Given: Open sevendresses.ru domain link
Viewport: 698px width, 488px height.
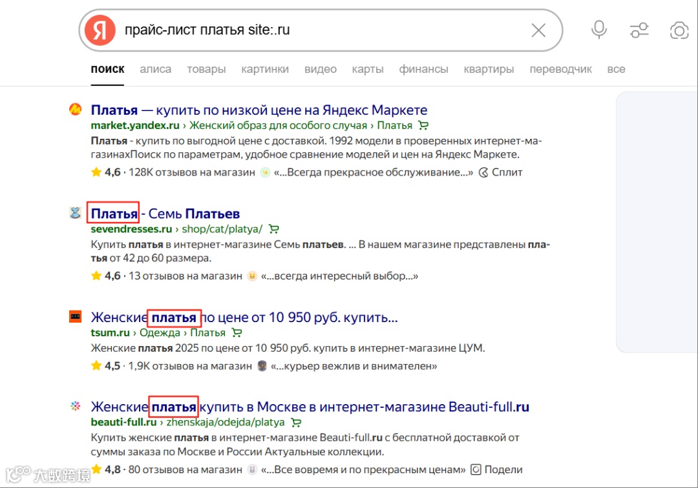Looking at the screenshot, I should coord(131,229).
